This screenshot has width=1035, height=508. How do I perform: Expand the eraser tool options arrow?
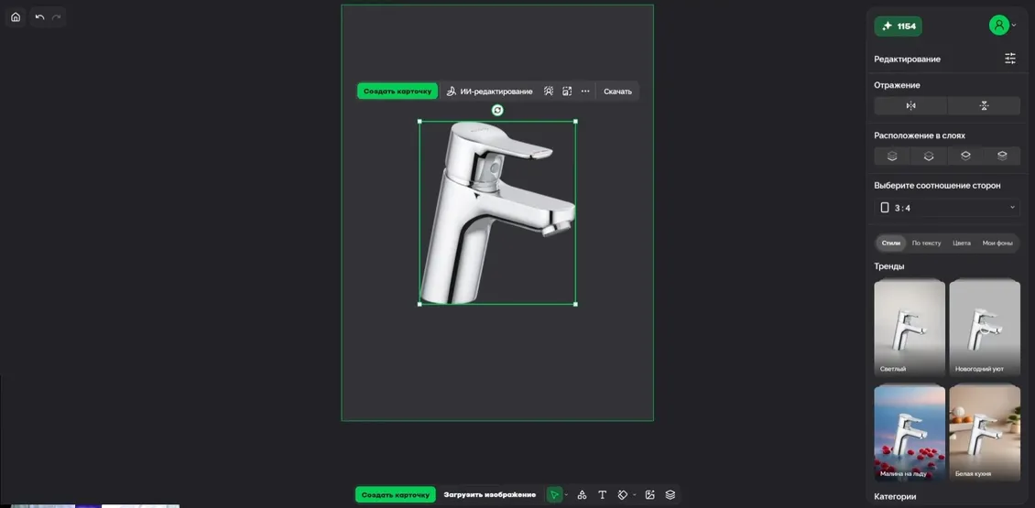click(635, 495)
